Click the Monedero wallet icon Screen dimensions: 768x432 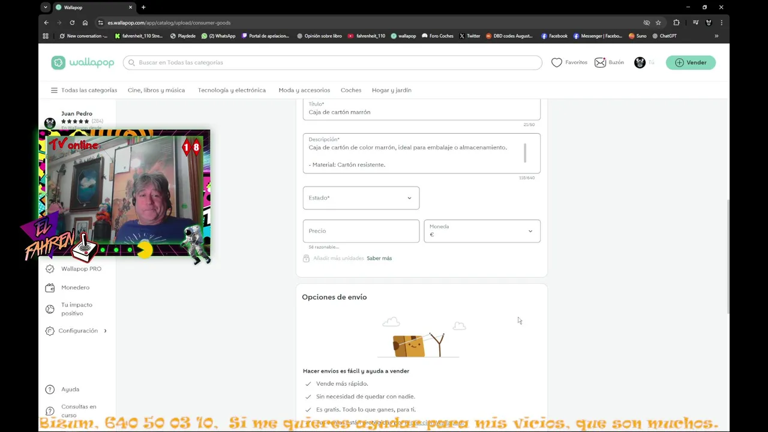click(x=50, y=288)
